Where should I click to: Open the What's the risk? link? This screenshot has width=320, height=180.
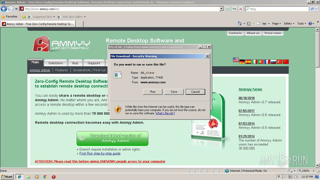(x=165, y=113)
